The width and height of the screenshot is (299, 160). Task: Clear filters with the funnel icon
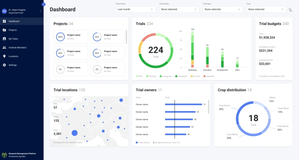pyautogui.click(x=290, y=10)
